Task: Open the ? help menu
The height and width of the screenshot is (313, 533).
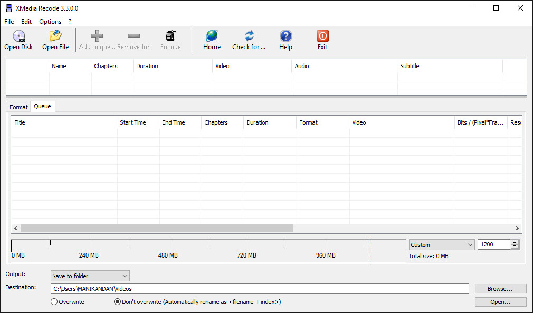Action: (x=70, y=22)
